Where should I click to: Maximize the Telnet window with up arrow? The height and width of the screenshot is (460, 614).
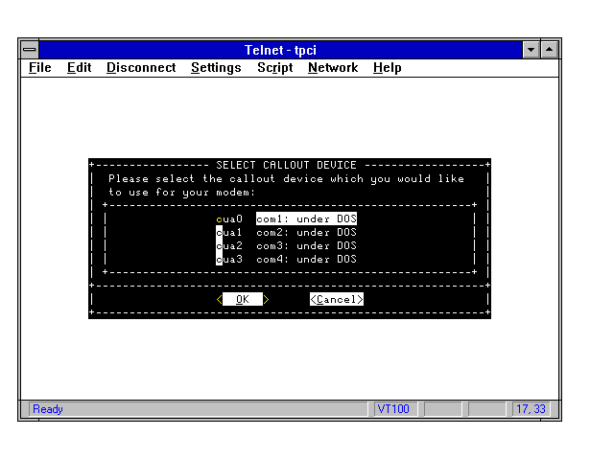coord(550,49)
